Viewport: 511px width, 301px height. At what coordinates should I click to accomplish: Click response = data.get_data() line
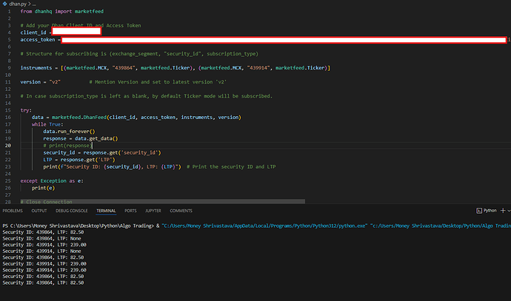[x=81, y=138]
